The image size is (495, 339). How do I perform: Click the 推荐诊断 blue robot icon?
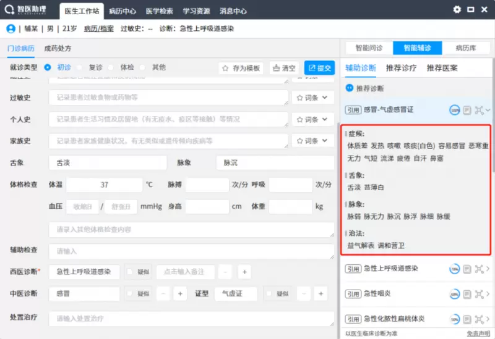coord(350,88)
